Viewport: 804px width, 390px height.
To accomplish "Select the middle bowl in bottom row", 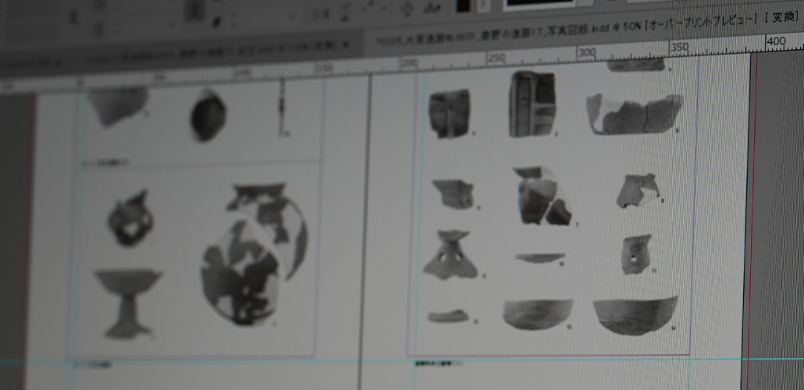I will pyautogui.click(x=538, y=314).
